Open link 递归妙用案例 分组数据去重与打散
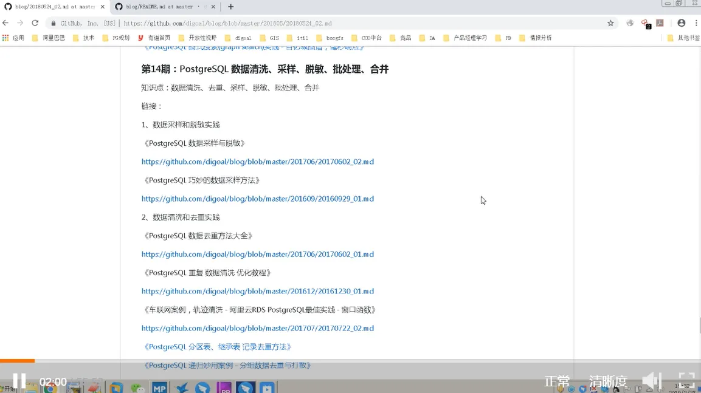 click(x=227, y=365)
